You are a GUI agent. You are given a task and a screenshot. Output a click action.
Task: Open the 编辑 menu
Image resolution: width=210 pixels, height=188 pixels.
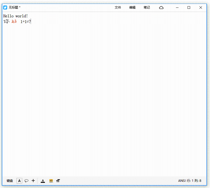point(132,7)
